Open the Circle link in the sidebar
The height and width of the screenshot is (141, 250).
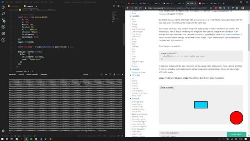click(134, 22)
